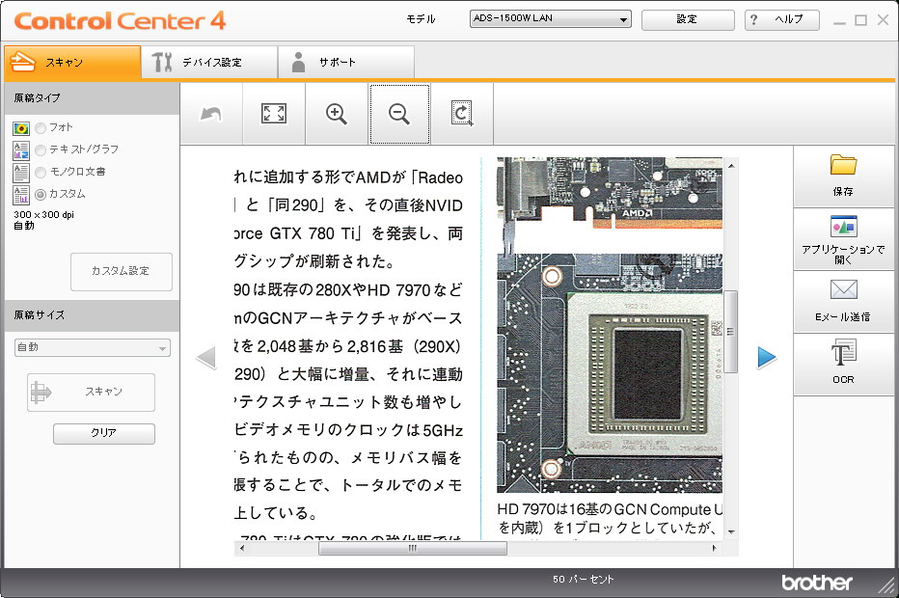Click the preview's horizontal scrollbar
Screen dimensions: 899x598
[412, 548]
